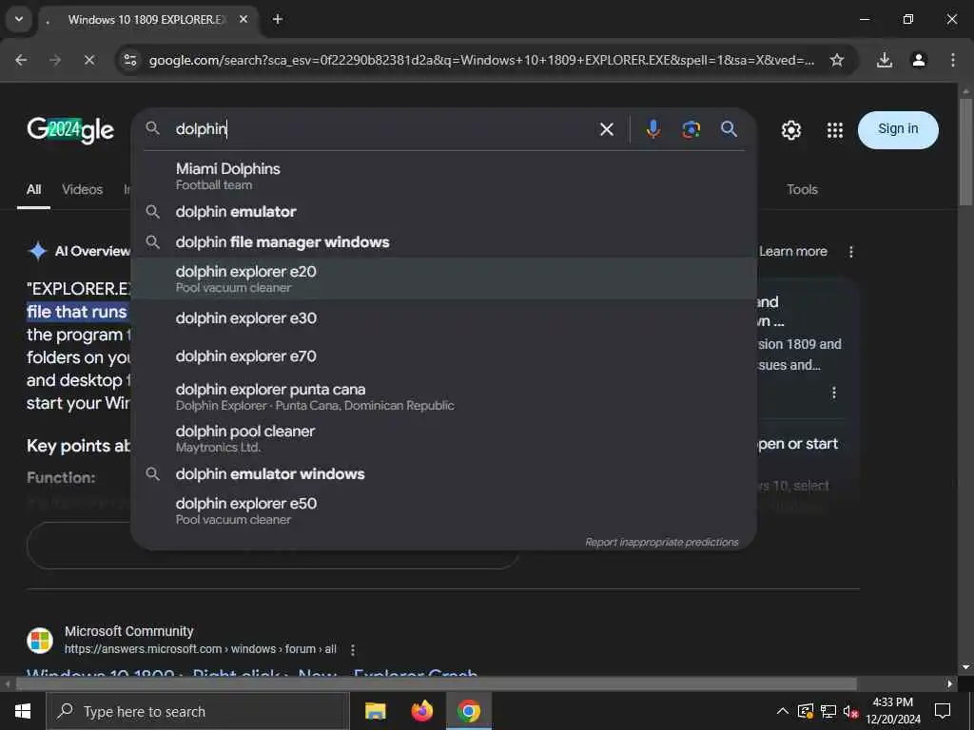Go back to the previous page

[x=21, y=60]
